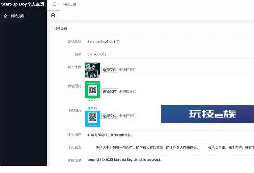
Task: Select the 未选择文件 text beside QQ图片
Action: (x=127, y=116)
